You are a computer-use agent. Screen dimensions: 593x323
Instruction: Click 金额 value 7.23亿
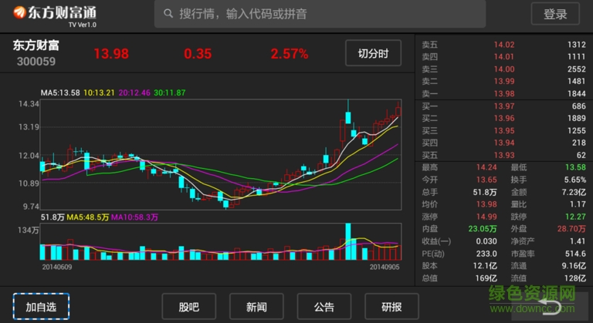coord(574,192)
